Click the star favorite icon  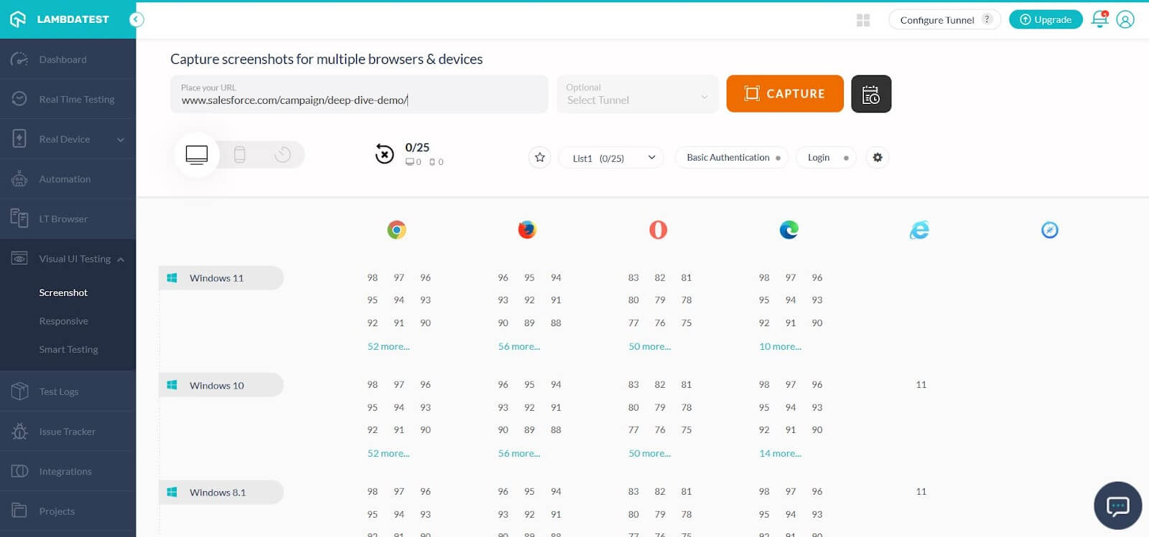[x=539, y=157]
